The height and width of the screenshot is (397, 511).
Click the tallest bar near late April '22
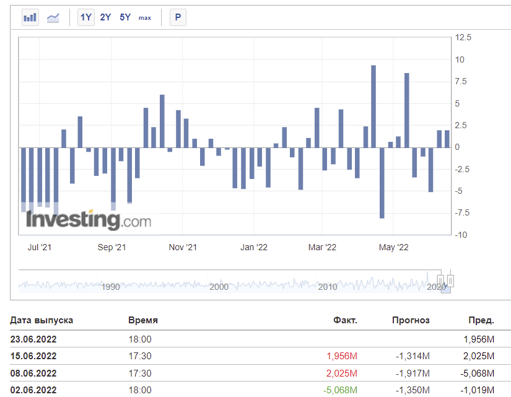pyautogui.click(x=373, y=107)
